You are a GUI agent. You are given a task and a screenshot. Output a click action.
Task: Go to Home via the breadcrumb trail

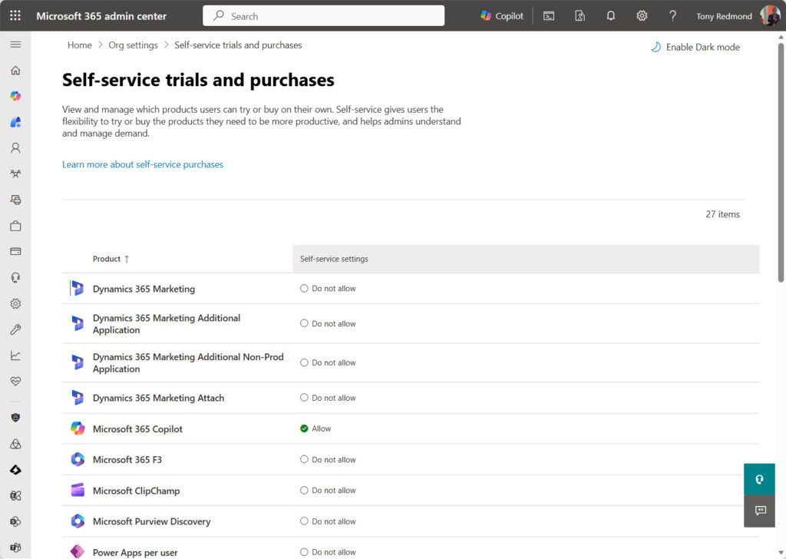click(79, 45)
